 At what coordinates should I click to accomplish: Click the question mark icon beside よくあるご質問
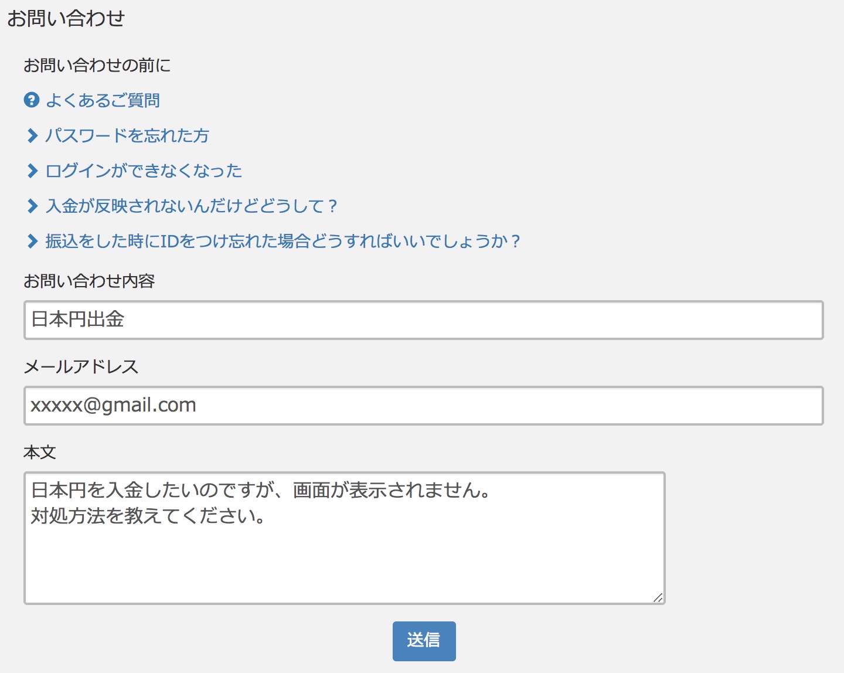32,100
